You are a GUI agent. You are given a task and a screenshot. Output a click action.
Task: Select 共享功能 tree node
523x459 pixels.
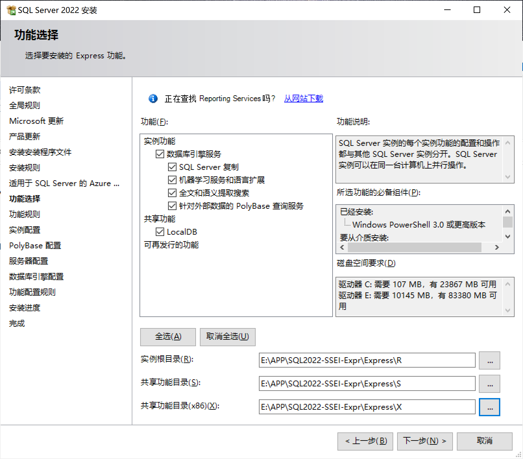pos(160,219)
